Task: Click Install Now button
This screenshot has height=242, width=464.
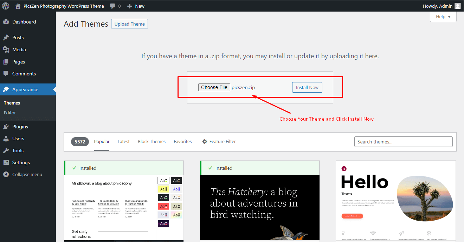Action: point(307,87)
